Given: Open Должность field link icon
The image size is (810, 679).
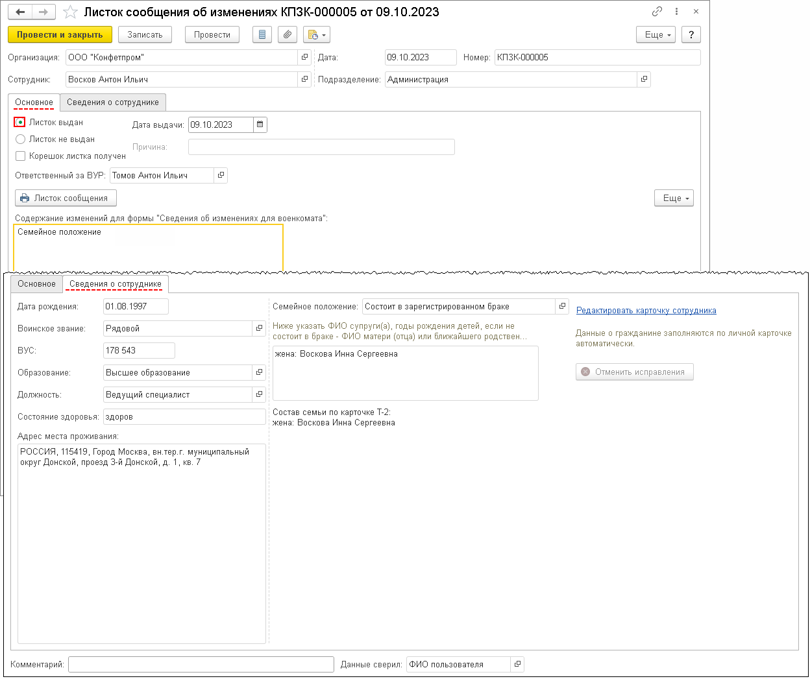Looking at the screenshot, I should (x=259, y=394).
